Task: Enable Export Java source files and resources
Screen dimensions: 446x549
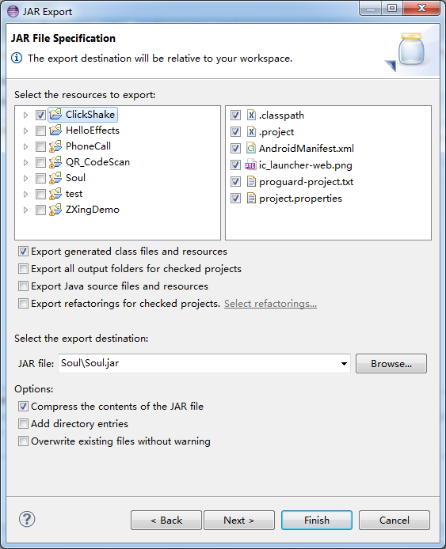Action: coord(23,286)
